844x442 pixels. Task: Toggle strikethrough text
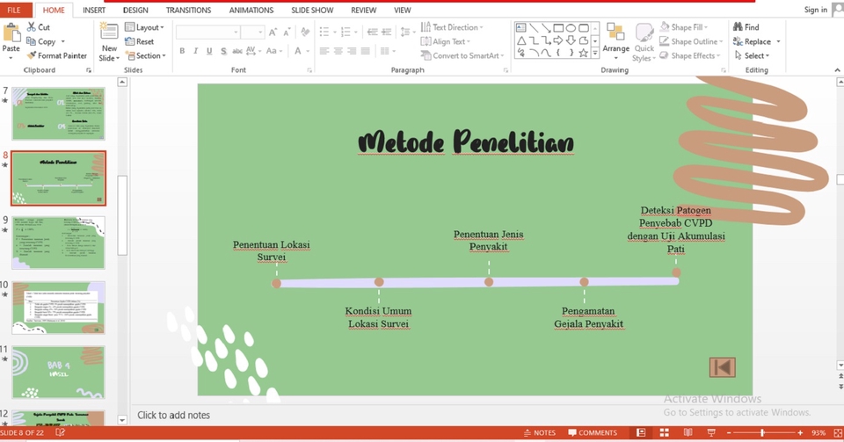(x=236, y=51)
